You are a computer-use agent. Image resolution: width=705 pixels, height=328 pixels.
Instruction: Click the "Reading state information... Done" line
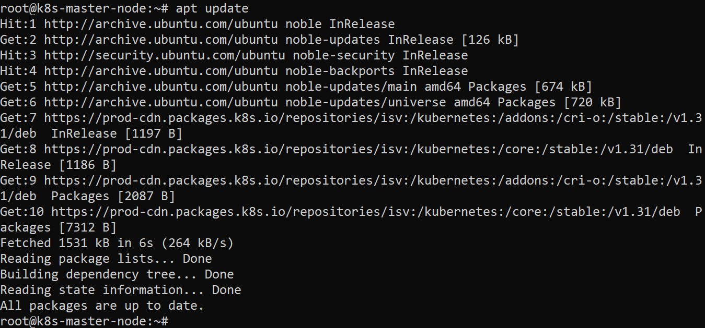120,290
